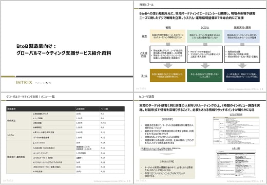
Task: Select the title slide thumbnail with BtoB製造業向け
Action: 67,46
